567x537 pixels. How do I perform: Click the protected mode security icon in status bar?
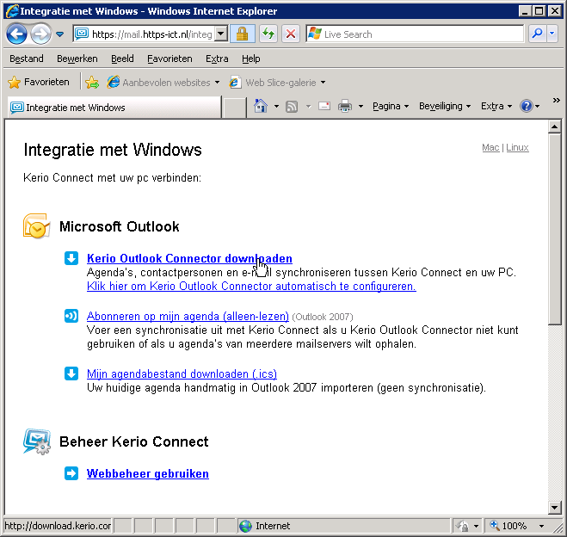(x=462, y=526)
